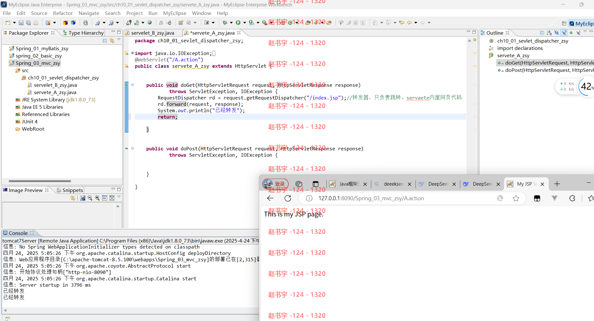The height and width of the screenshot is (321, 594).
Task: Toggle Hide Local Types in Outline
Action: [578, 33]
